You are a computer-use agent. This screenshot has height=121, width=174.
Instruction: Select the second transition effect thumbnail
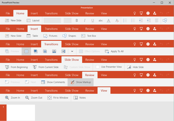coord(36,51)
